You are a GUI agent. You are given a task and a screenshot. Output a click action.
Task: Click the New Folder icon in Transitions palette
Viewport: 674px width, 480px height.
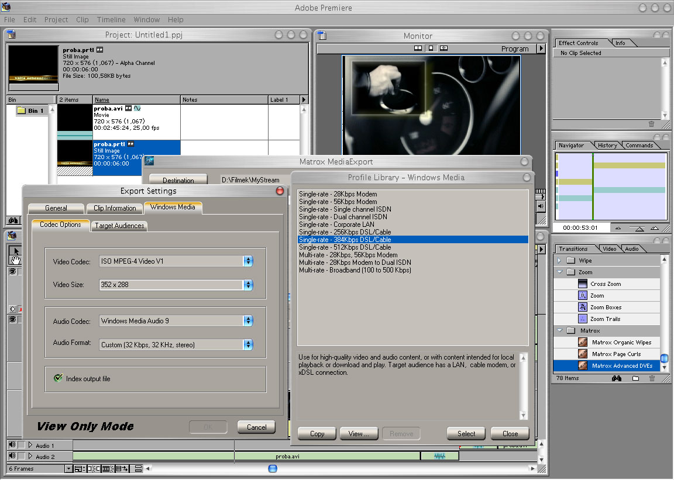pos(636,378)
